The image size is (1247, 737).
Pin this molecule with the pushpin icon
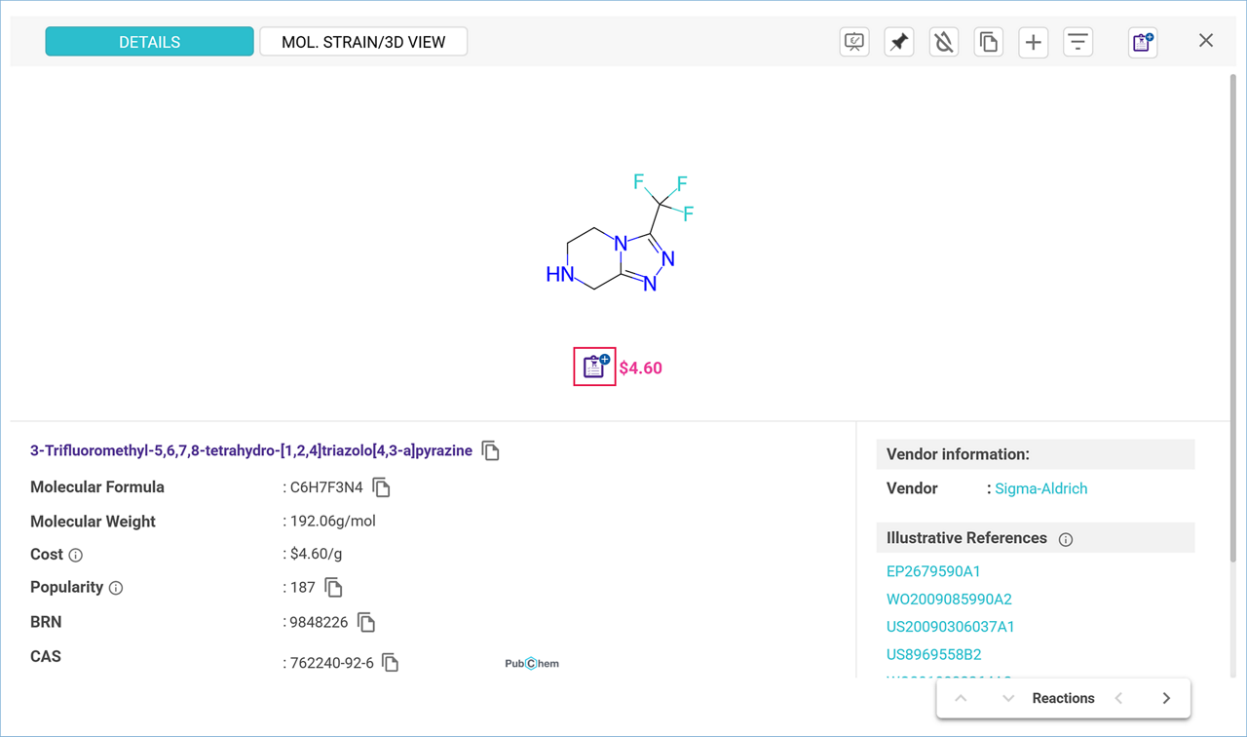click(x=898, y=42)
